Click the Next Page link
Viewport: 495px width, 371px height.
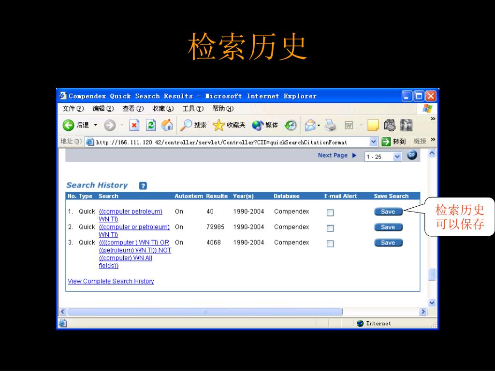coord(333,155)
